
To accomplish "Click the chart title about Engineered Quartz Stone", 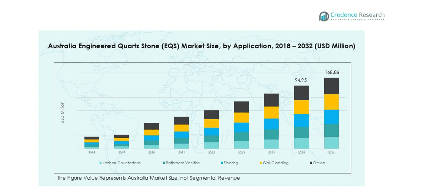I will coord(201,46).
